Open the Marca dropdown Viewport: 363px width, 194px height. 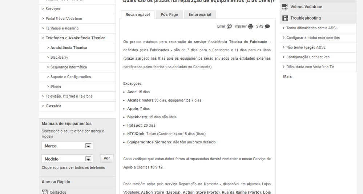(67, 146)
